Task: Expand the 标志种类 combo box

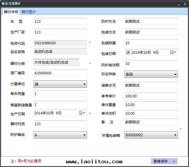Action: click(x=175, y=74)
